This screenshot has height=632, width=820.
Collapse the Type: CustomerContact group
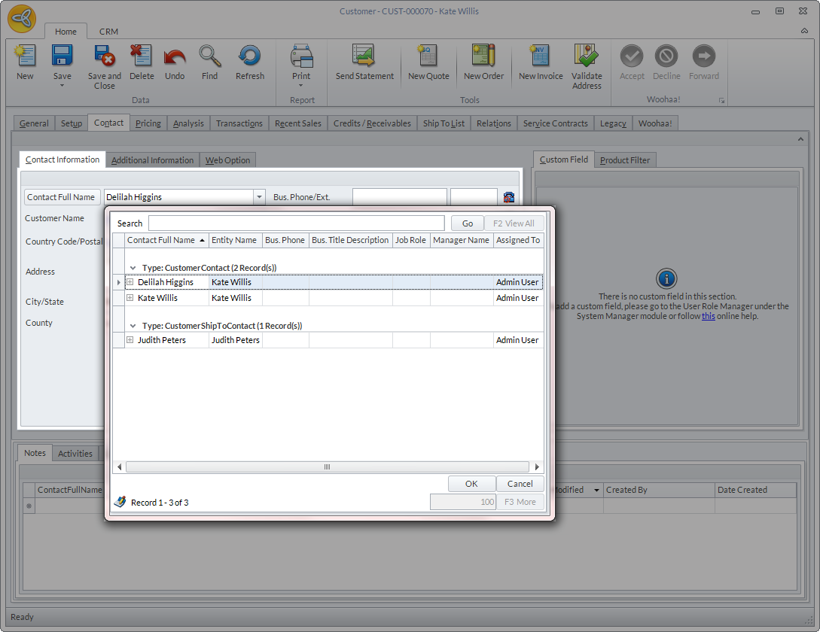pos(133,268)
